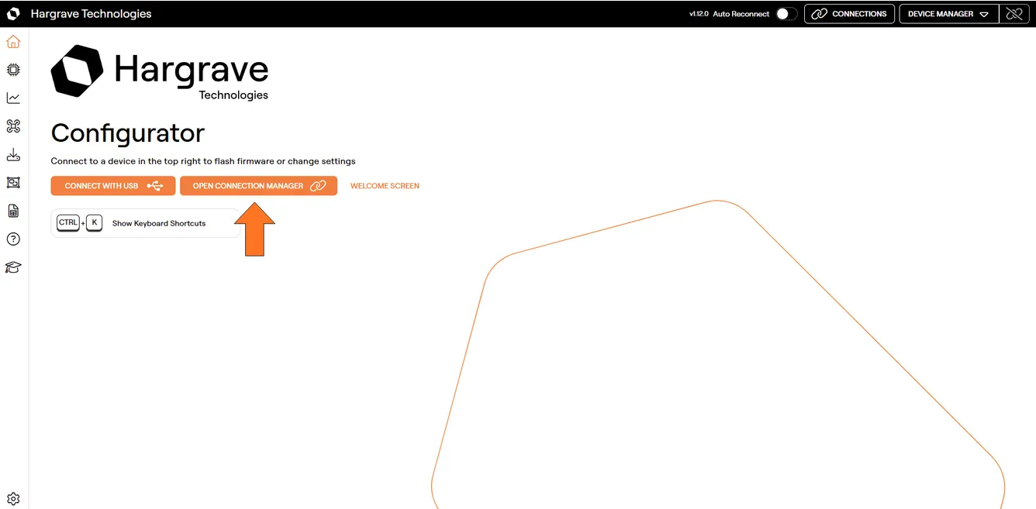
Task: Open the help question mark icon
Action: tap(13, 239)
